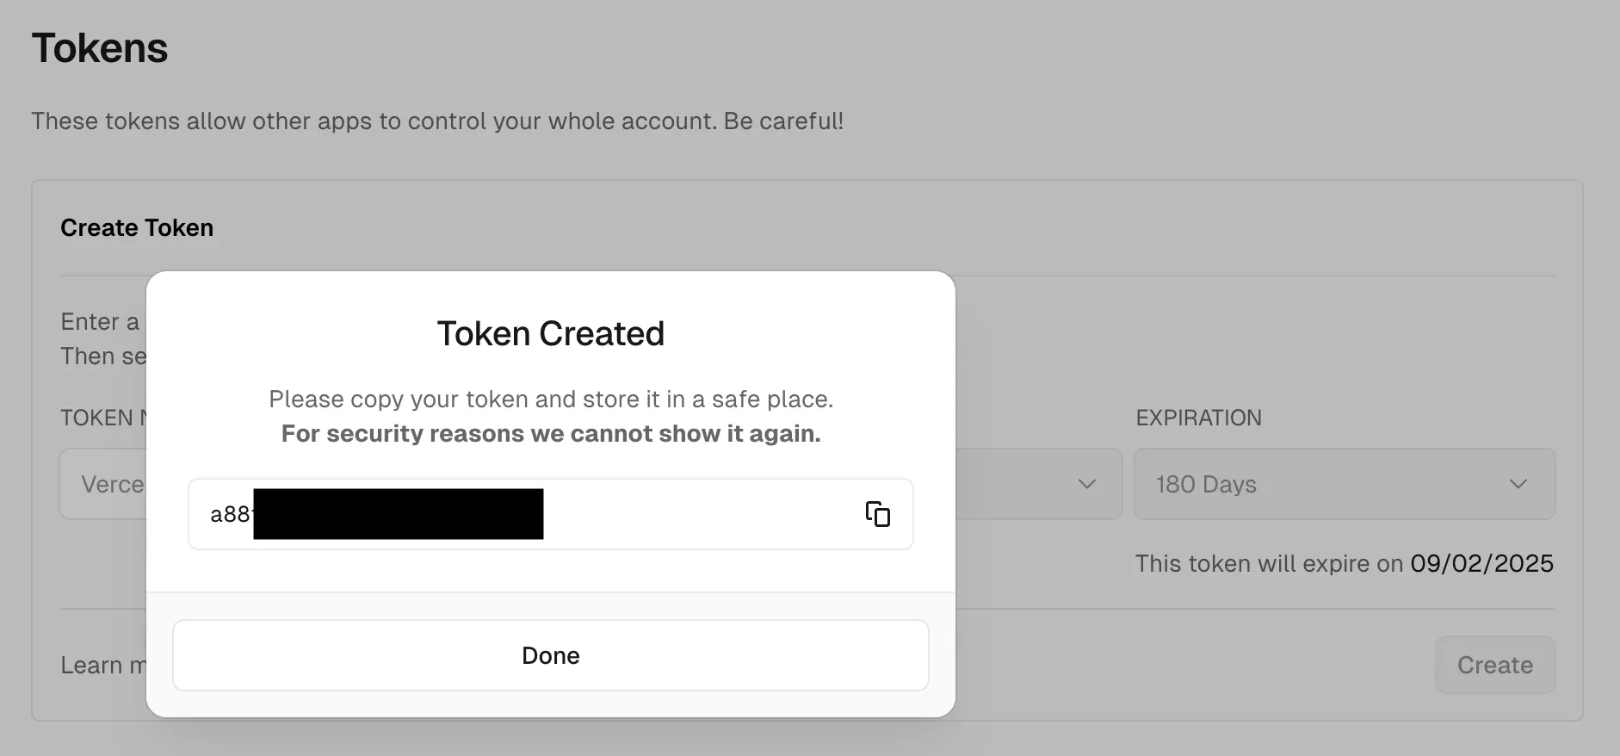Click the Tokens page heading
This screenshot has width=1620, height=756.
pos(100,46)
